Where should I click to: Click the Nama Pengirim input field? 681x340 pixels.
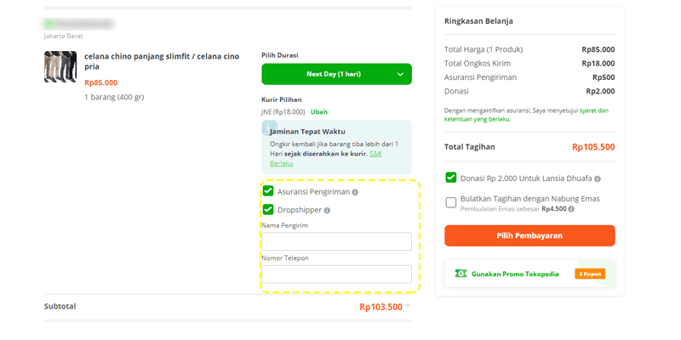336,241
